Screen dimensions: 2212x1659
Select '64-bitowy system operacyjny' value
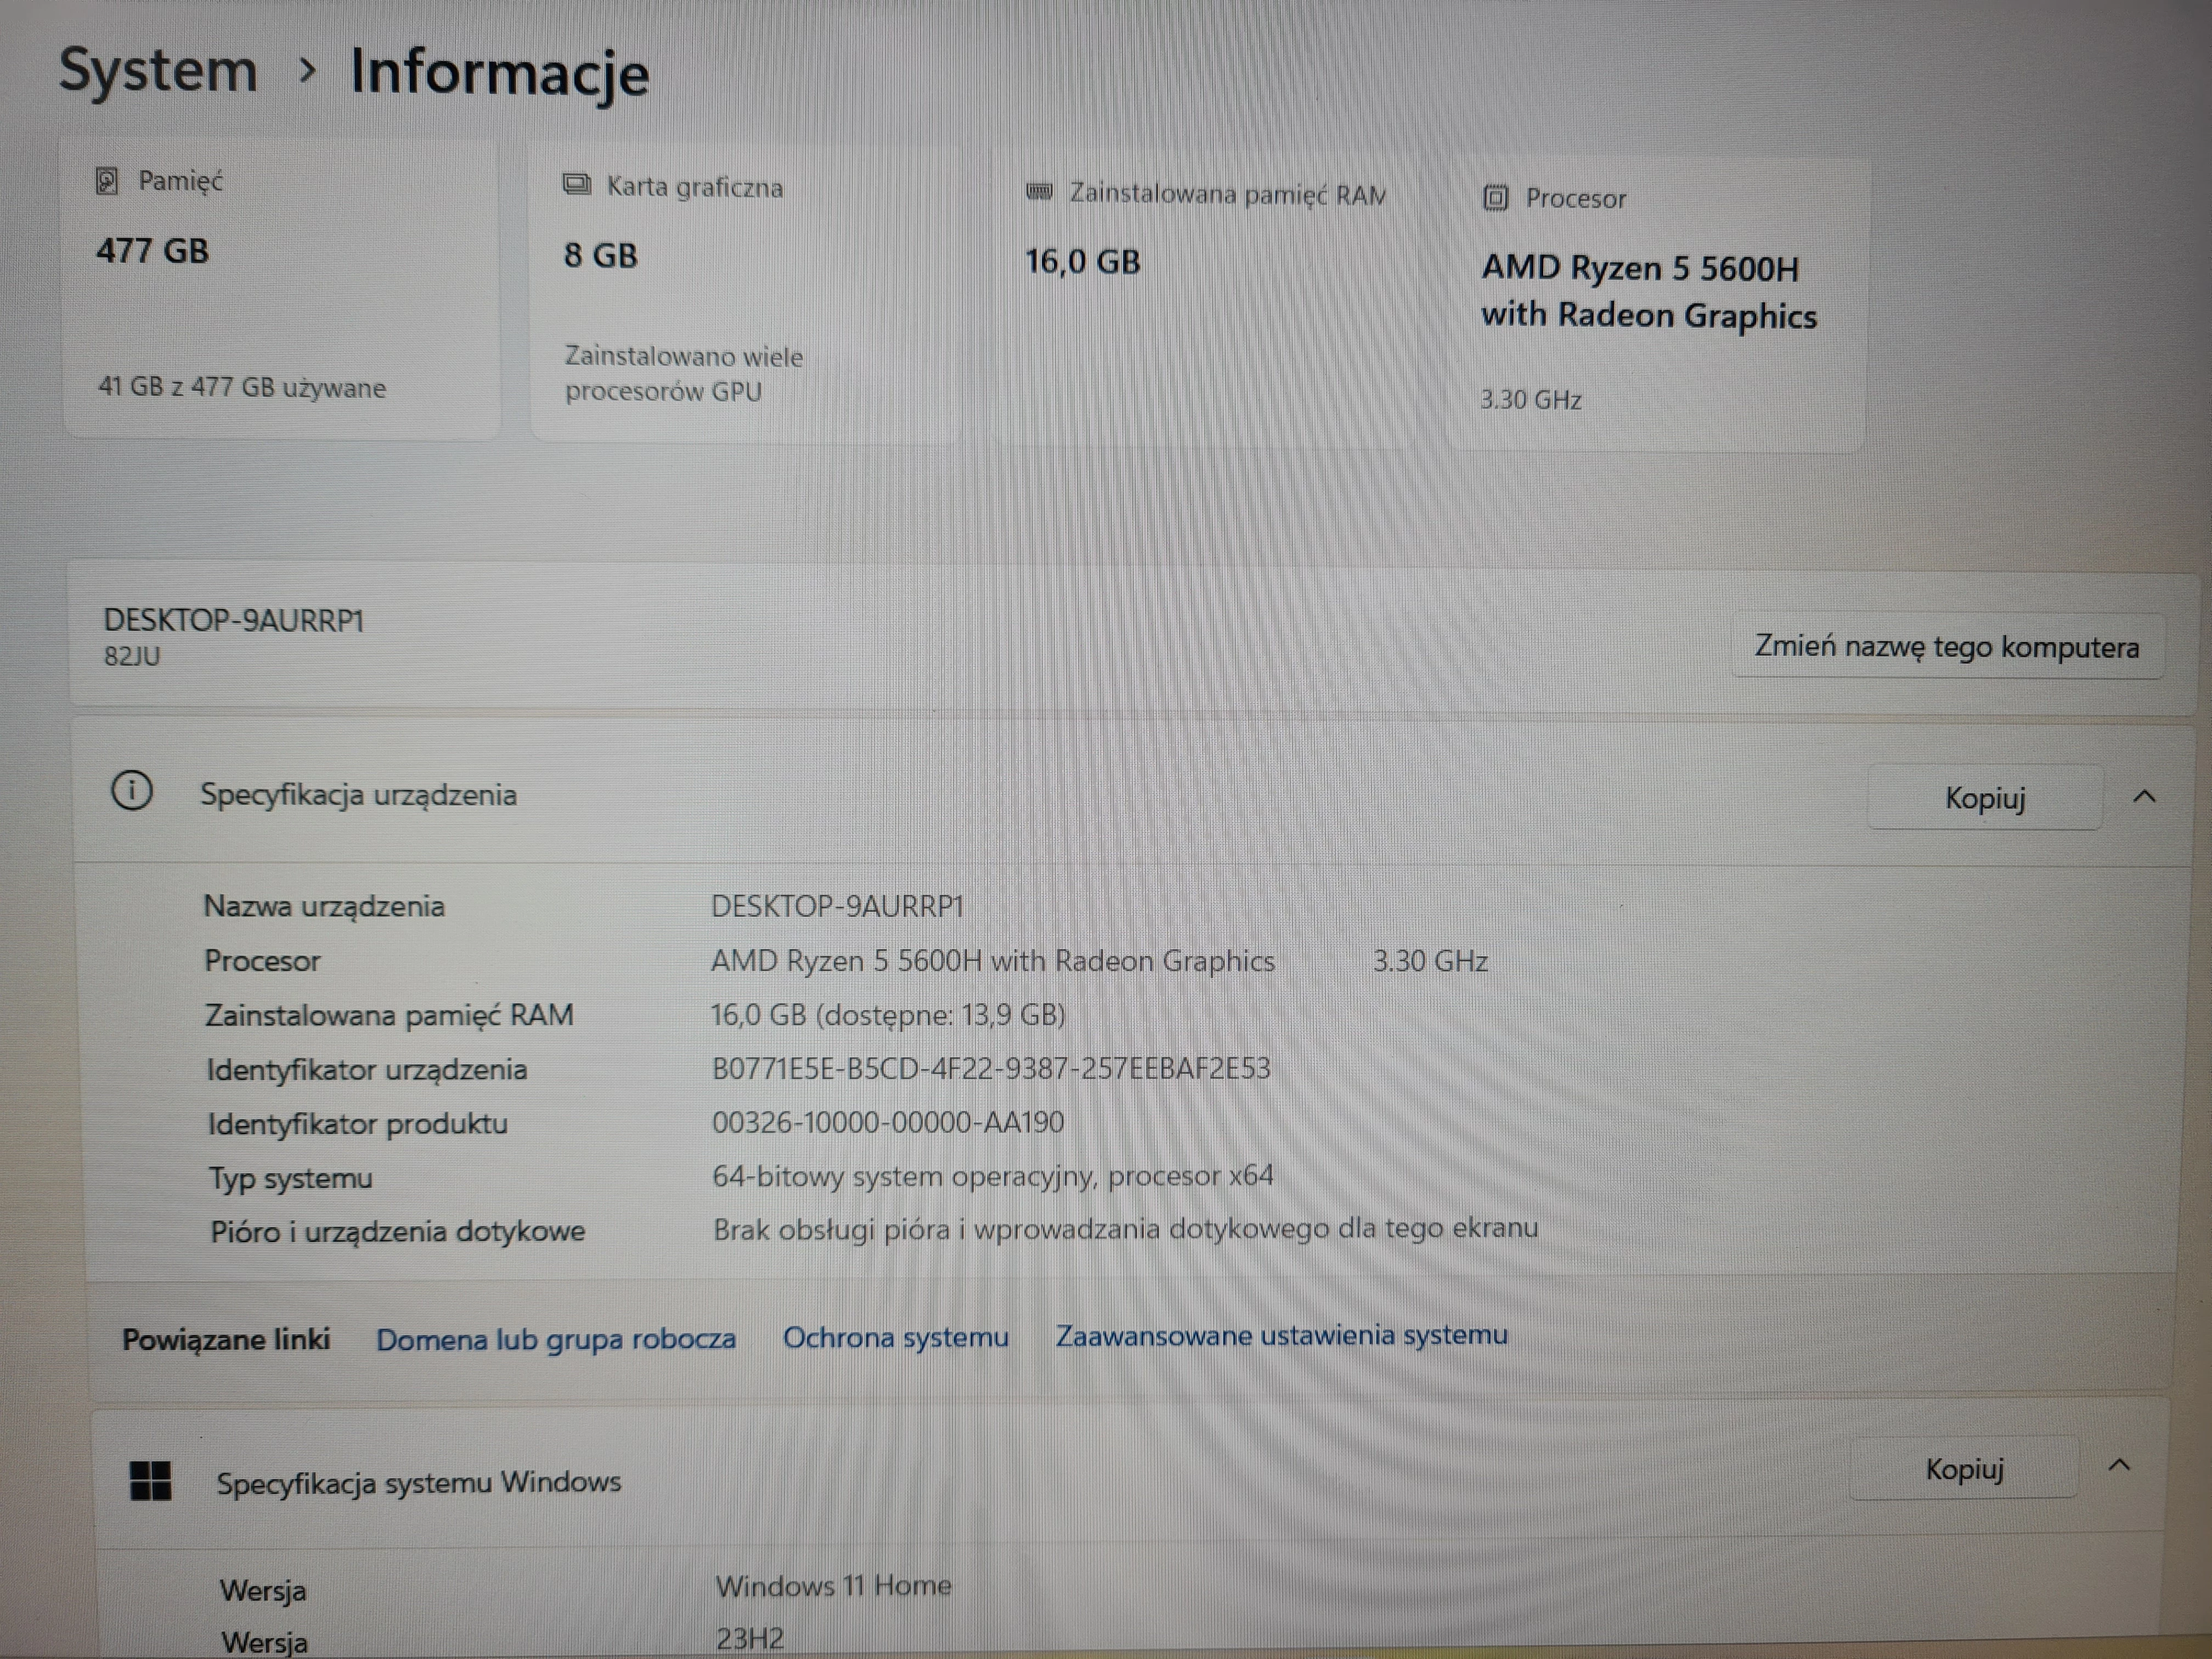(993, 1176)
